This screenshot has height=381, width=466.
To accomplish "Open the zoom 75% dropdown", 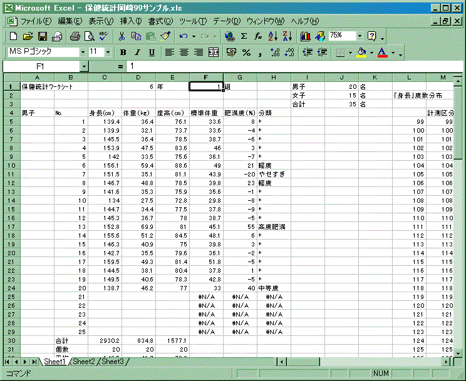I will (360, 36).
